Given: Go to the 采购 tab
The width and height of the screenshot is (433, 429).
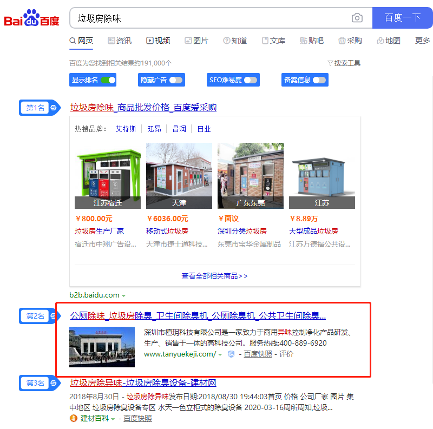Looking at the screenshot, I should click(x=350, y=41).
